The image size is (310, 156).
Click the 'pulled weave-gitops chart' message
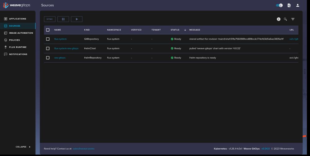[215, 48]
